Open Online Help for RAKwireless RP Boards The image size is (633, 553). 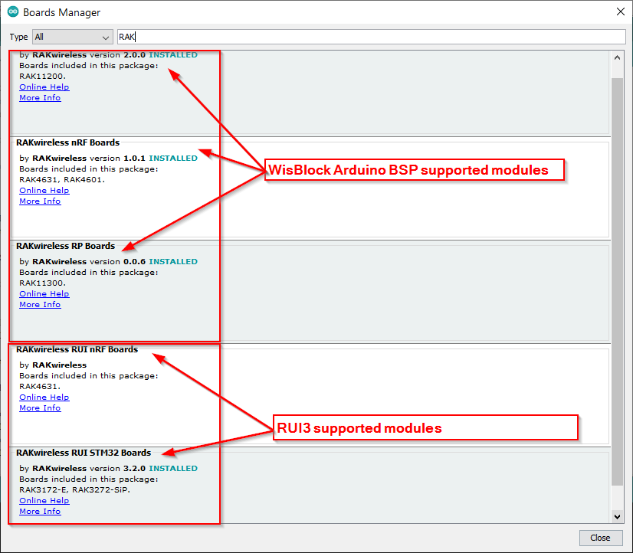click(x=44, y=293)
